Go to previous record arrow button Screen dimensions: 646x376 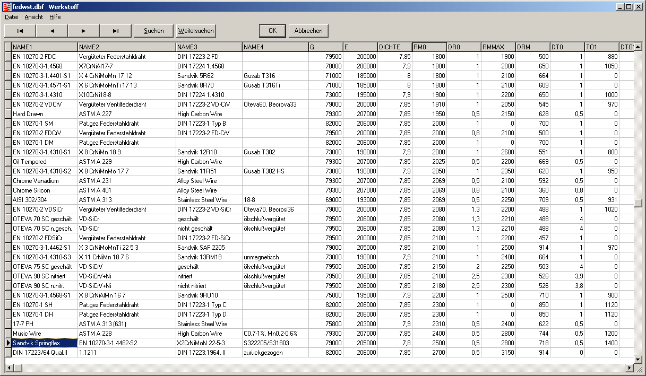pos(52,31)
